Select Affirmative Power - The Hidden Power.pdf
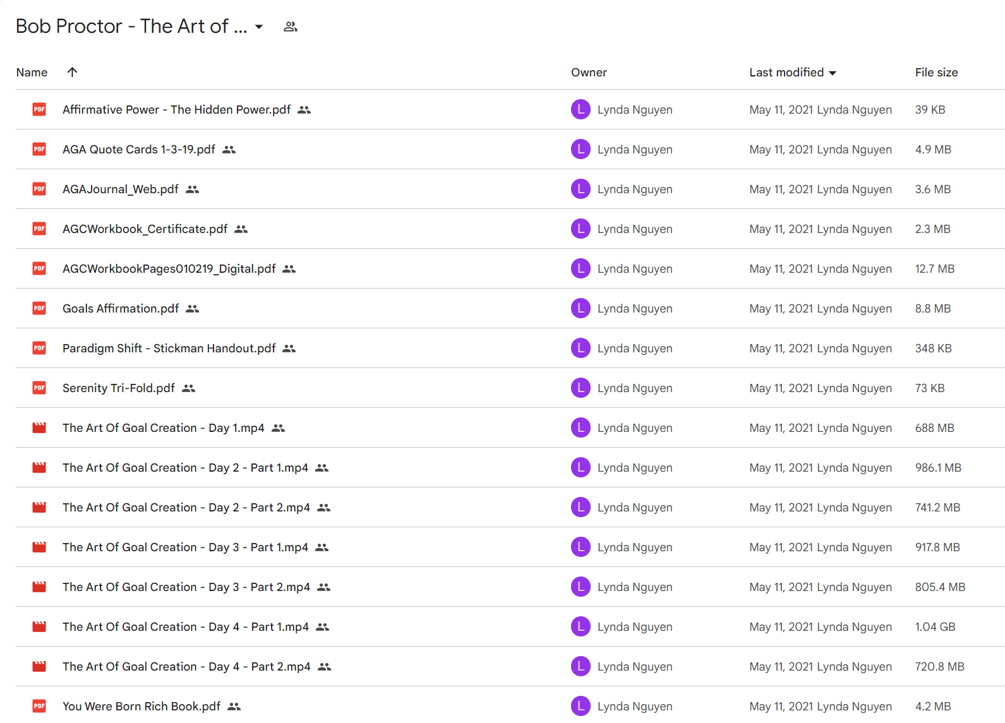This screenshot has height=723, width=1005. tap(176, 110)
